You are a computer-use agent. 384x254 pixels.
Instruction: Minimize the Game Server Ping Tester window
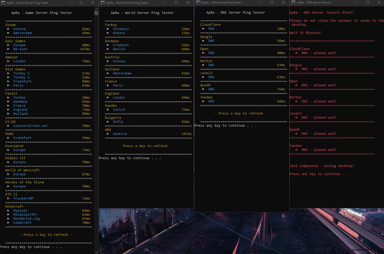point(70,3)
